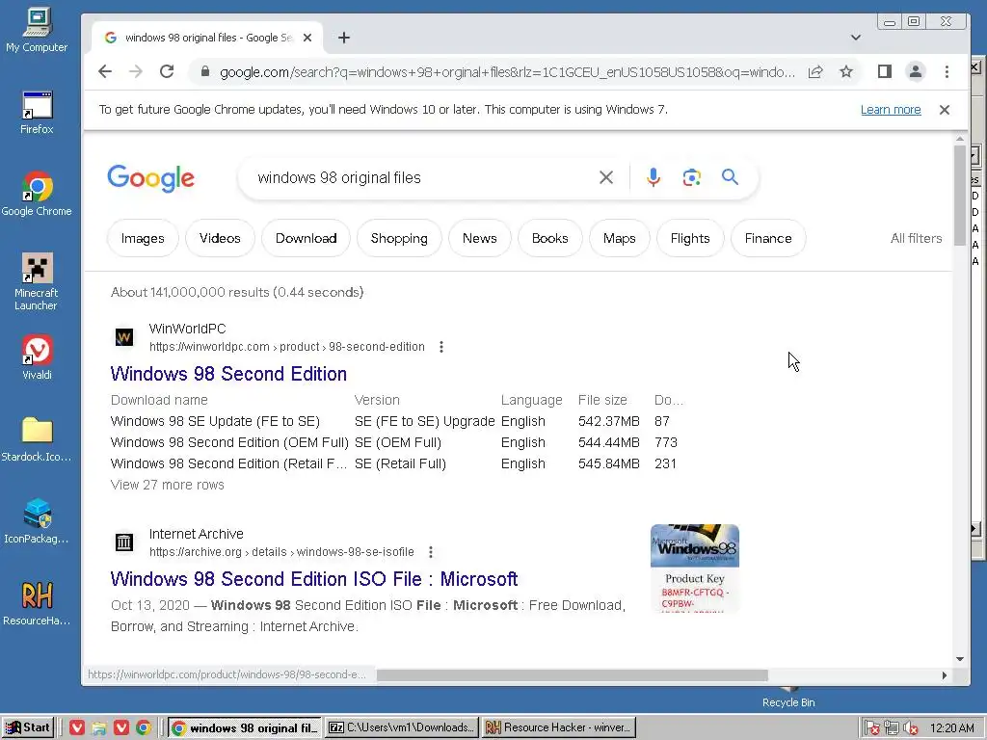
Task: Click the horizontal scrollbar thumb
Action: [x=572, y=675]
